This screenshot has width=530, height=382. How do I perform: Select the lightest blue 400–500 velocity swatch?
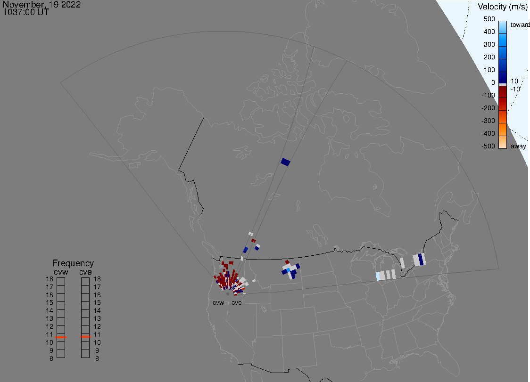coord(503,27)
